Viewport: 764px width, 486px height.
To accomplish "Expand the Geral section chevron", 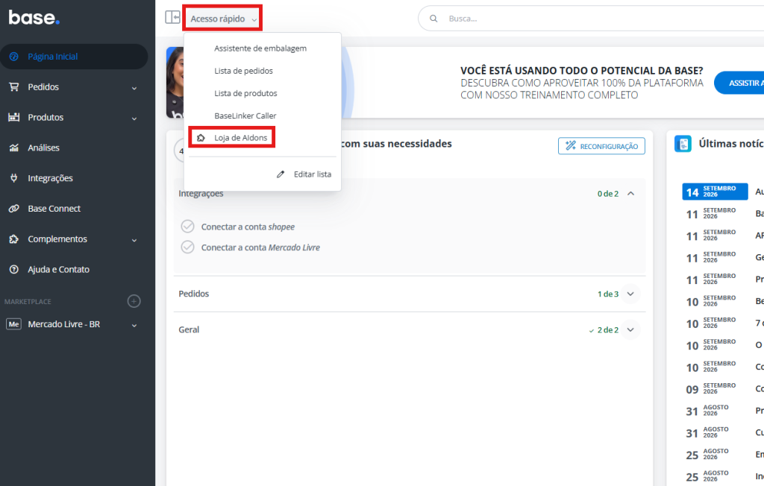I will 630,329.
